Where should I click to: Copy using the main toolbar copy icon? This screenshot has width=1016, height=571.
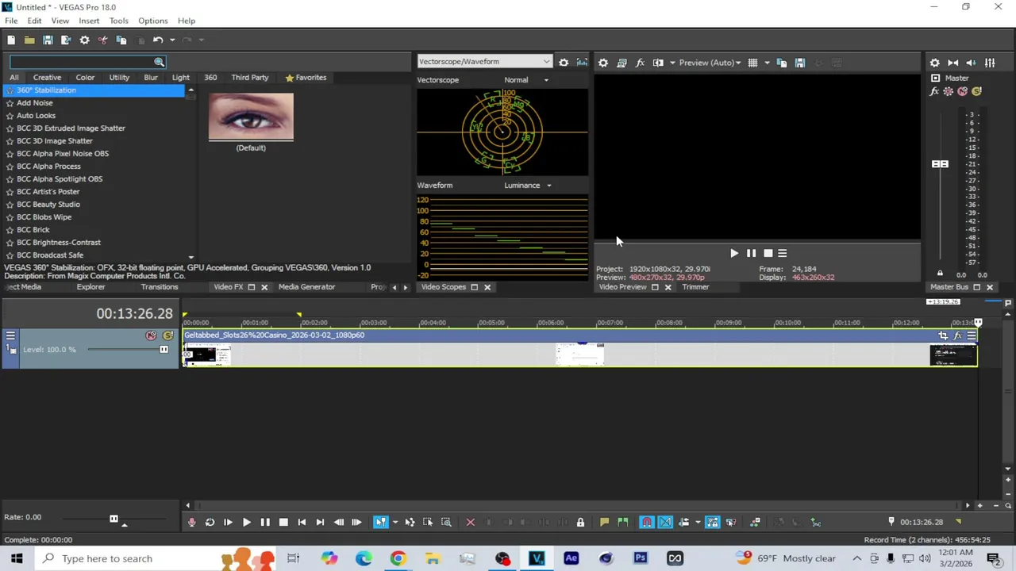[x=121, y=40]
